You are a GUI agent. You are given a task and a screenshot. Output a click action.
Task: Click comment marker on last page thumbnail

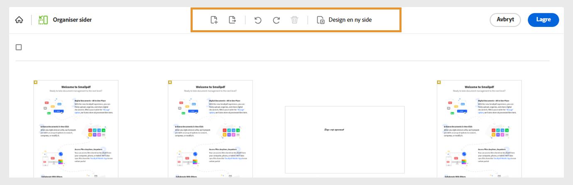tap(439, 82)
